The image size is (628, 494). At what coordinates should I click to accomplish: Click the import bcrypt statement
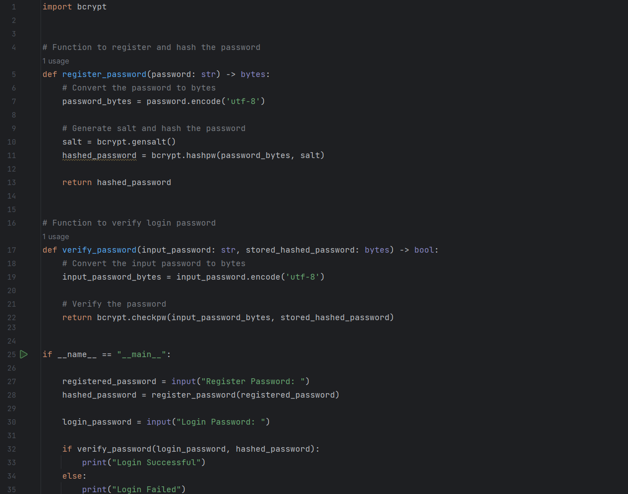click(74, 6)
